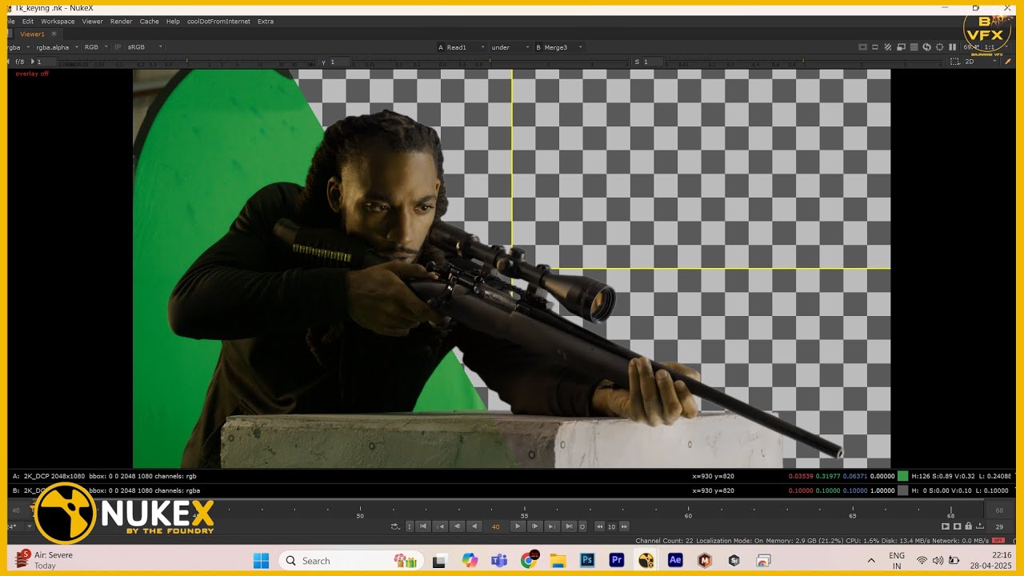Open the 2D view mode dropdown
The height and width of the screenshot is (576, 1024).
pyautogui.click(x=980, y=62)
